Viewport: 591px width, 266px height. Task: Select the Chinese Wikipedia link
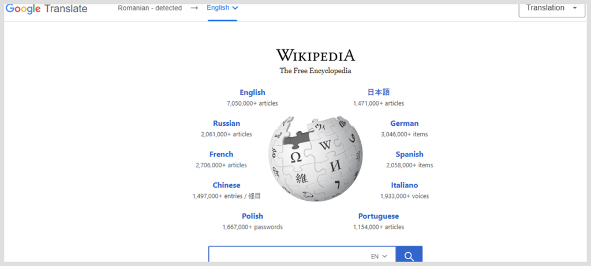pyautogui.click(x=226, y=185)
